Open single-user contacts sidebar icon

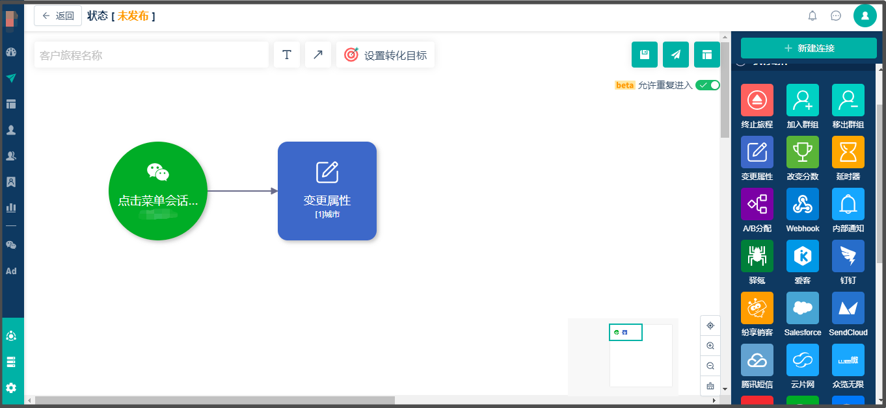(11, 130)
